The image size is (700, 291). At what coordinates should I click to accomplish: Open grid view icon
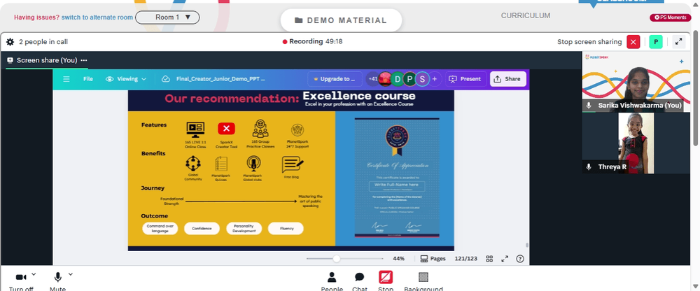tap(489, 259)
